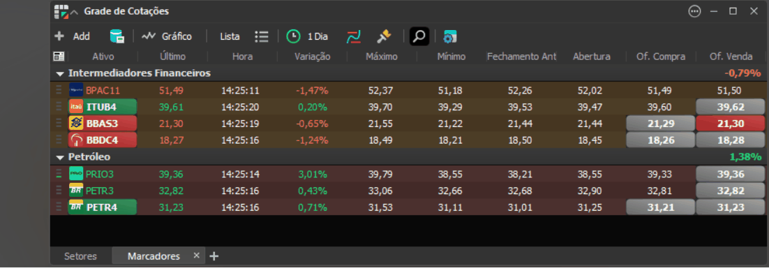Click the Mínimo column header
The image size is (769, 268).
pyautogui.click(x=451, y=57)
